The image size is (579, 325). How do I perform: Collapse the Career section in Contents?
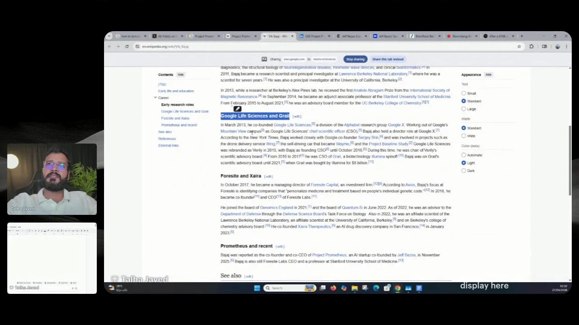pos(155,97)
